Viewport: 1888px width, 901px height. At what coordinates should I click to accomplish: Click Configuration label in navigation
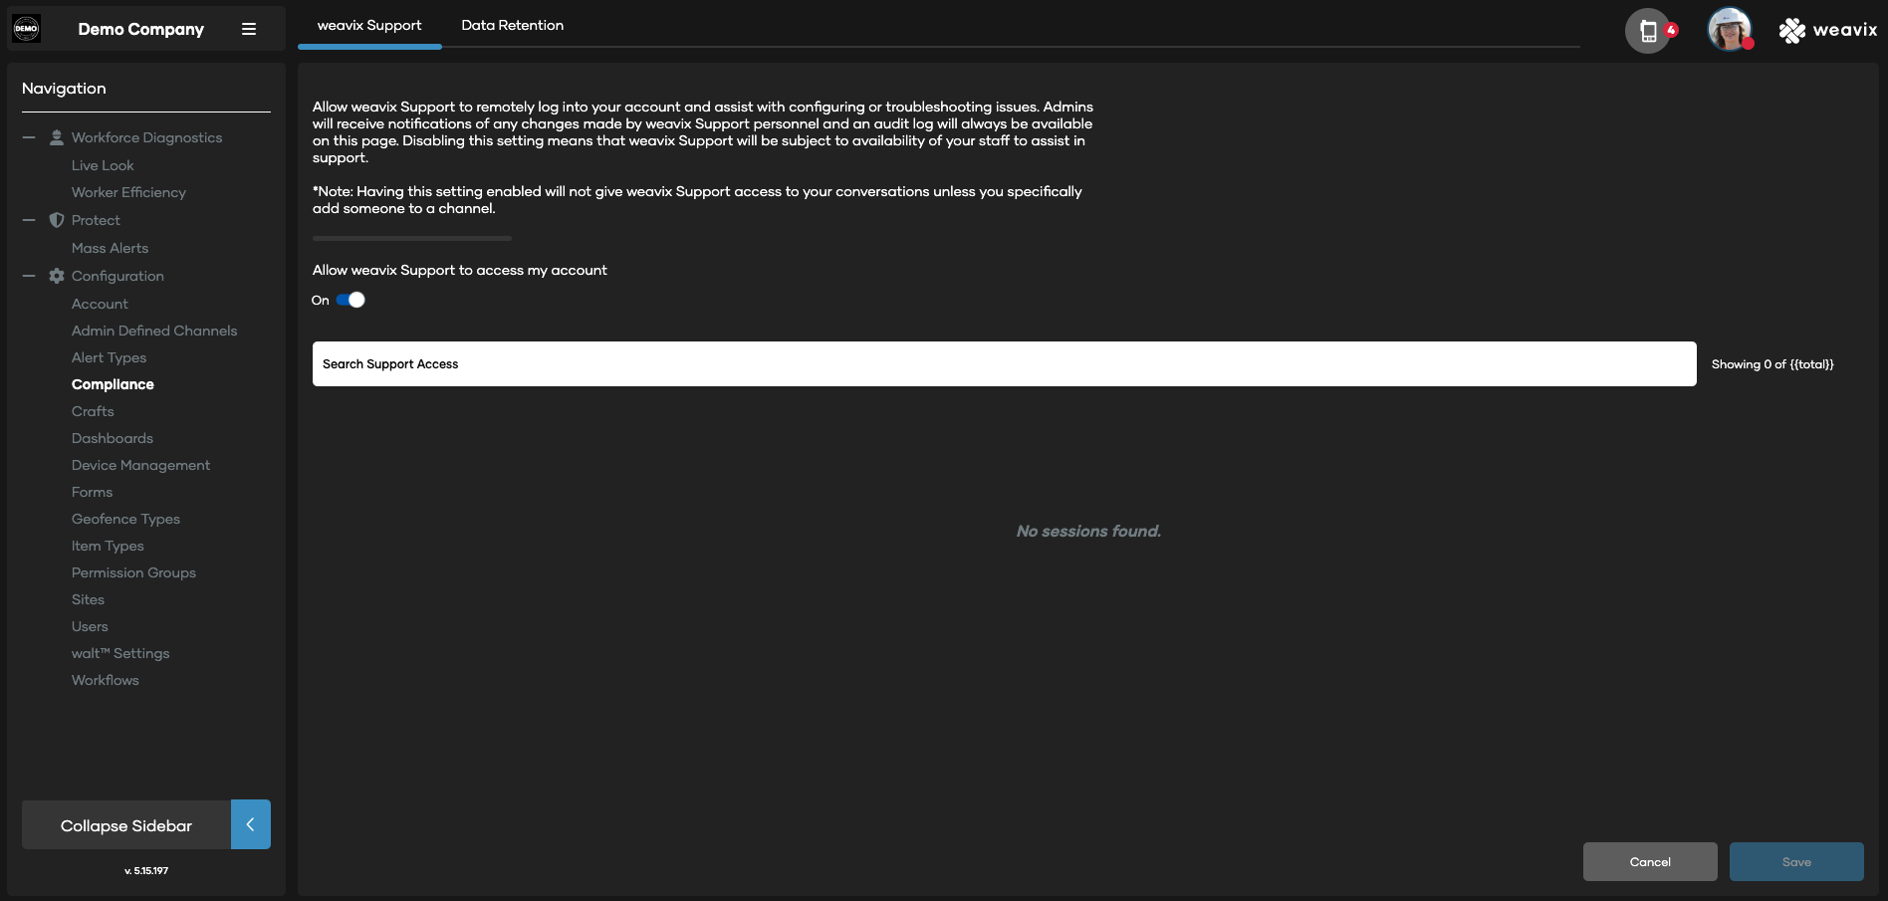pyautogui.click(x=118, y=276)
